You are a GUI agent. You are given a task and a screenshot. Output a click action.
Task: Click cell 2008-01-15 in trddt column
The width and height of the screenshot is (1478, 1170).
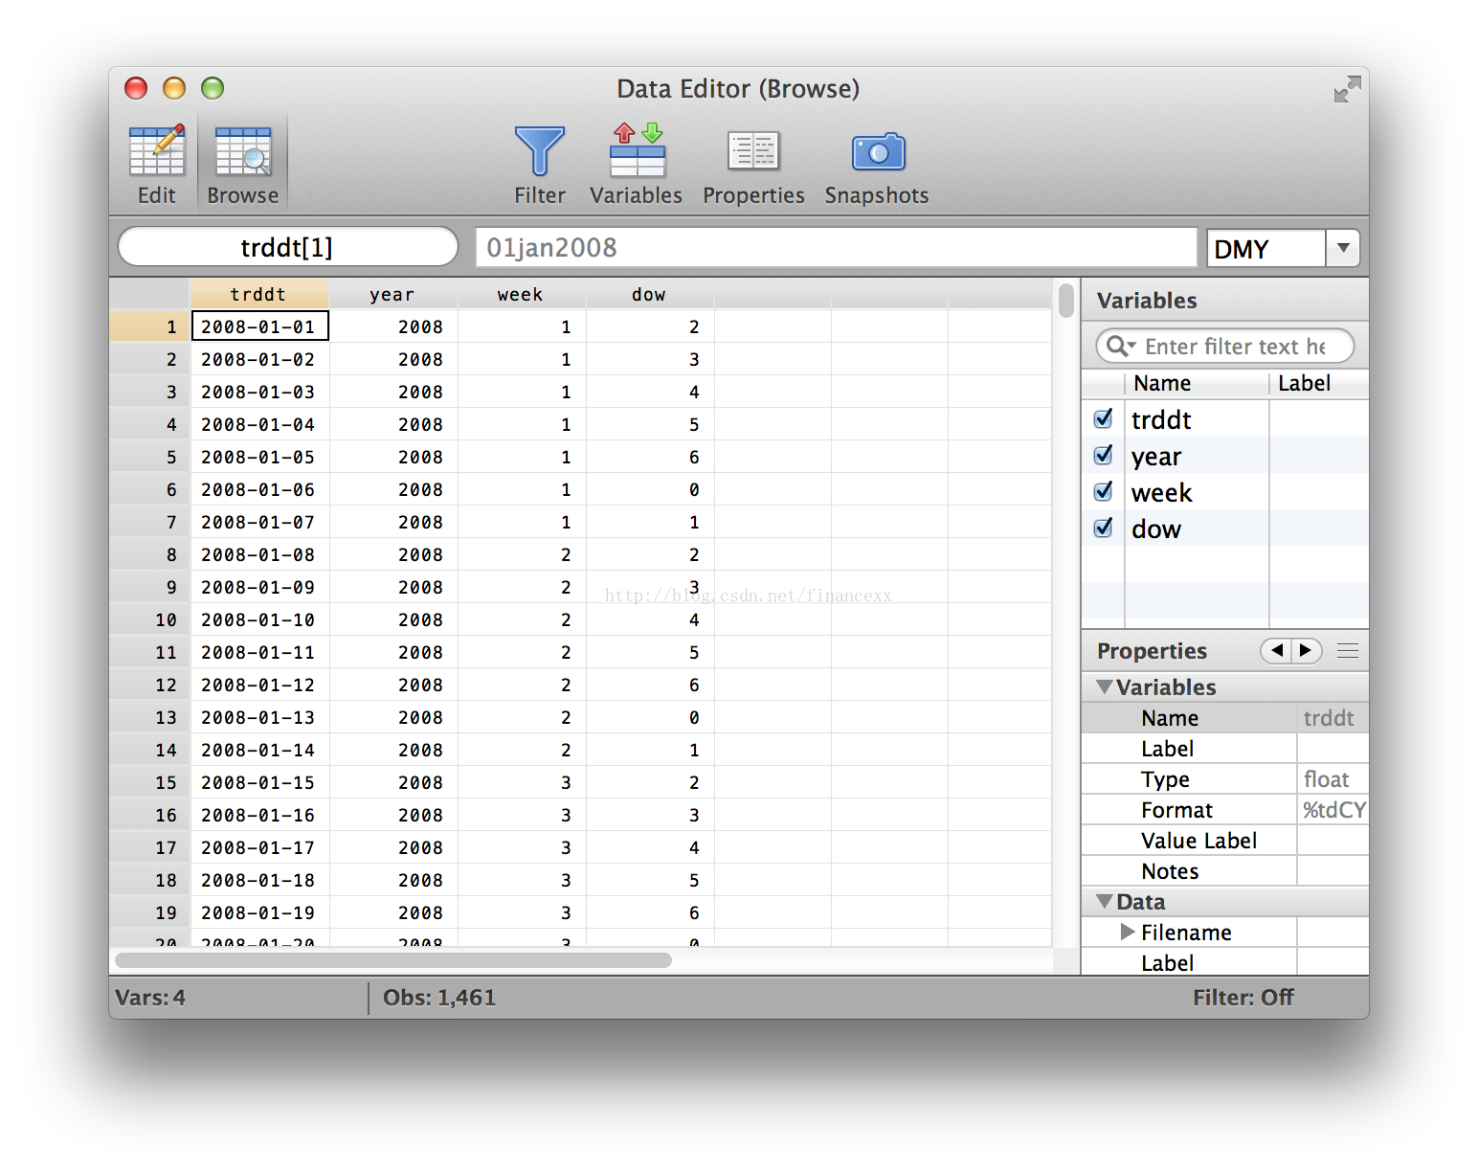pyautogui.click(x=259, y=782)
